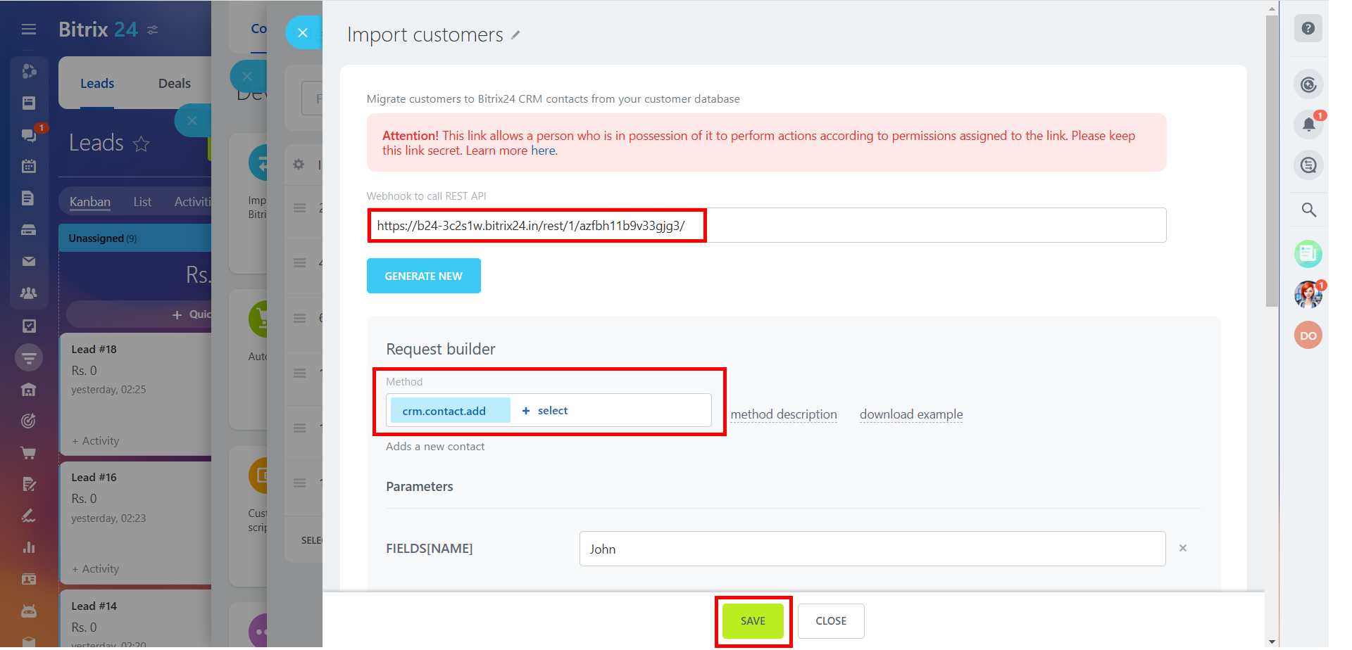Add Activity to Lead #16

(x=96, y=569)
